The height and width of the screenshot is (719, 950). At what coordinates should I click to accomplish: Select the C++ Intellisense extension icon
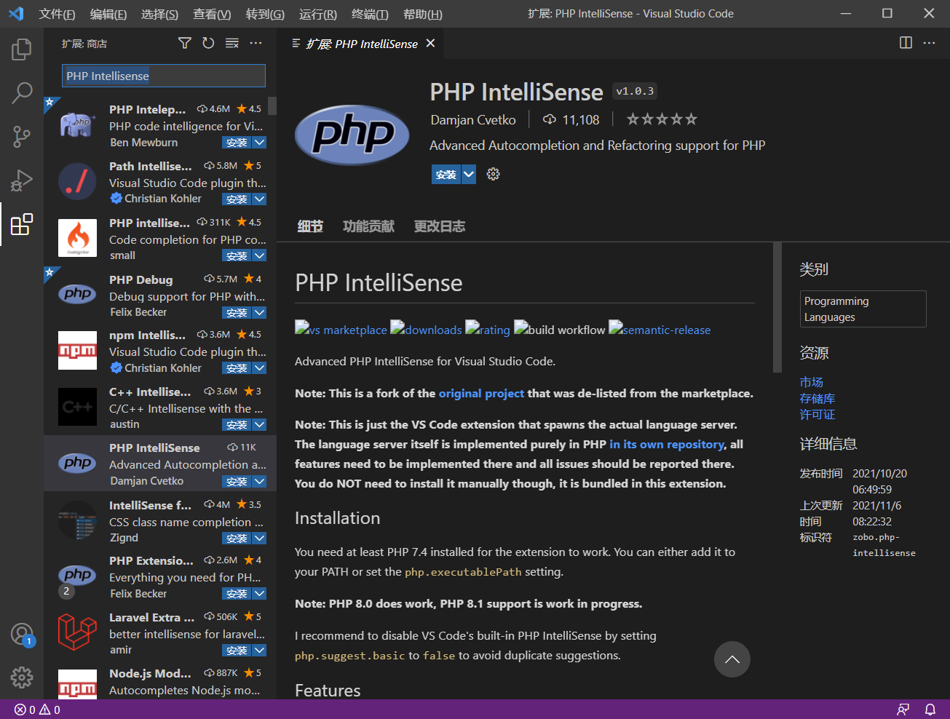(x=77, y=407)
